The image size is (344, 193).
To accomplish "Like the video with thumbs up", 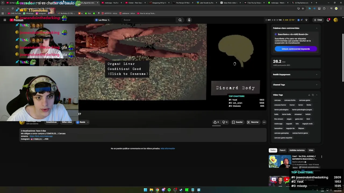I will 216,122.
